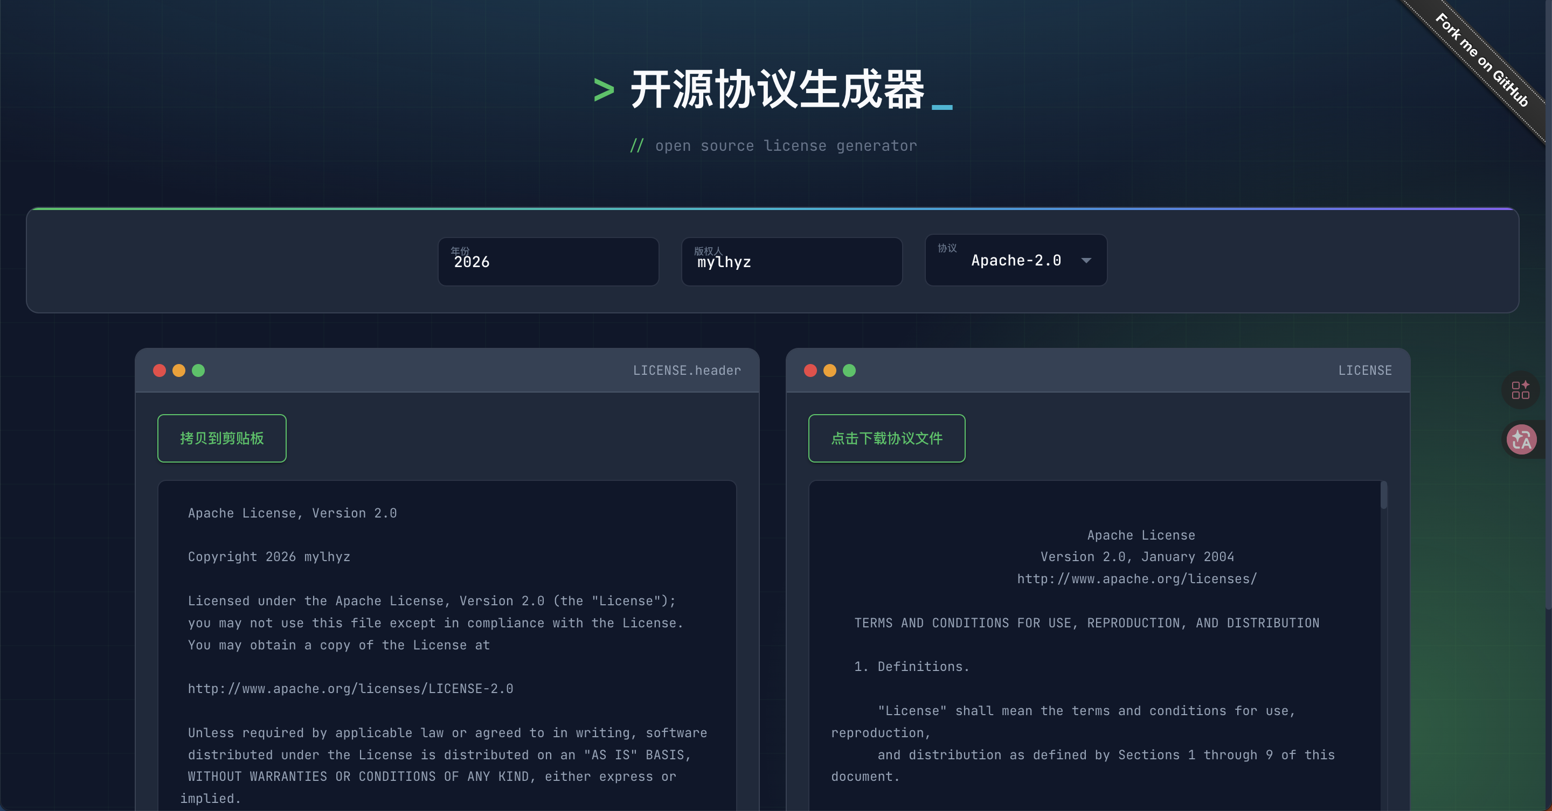This screenshot has width=1552, height=811.
Task: Click the '1. Definitions.' line
Action: pos(912,667)
